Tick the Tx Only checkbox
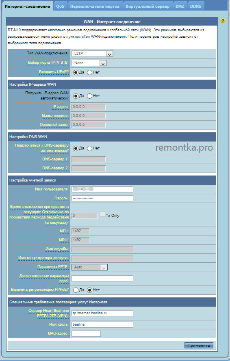This screenshot has height=361, width=230. 102,214
